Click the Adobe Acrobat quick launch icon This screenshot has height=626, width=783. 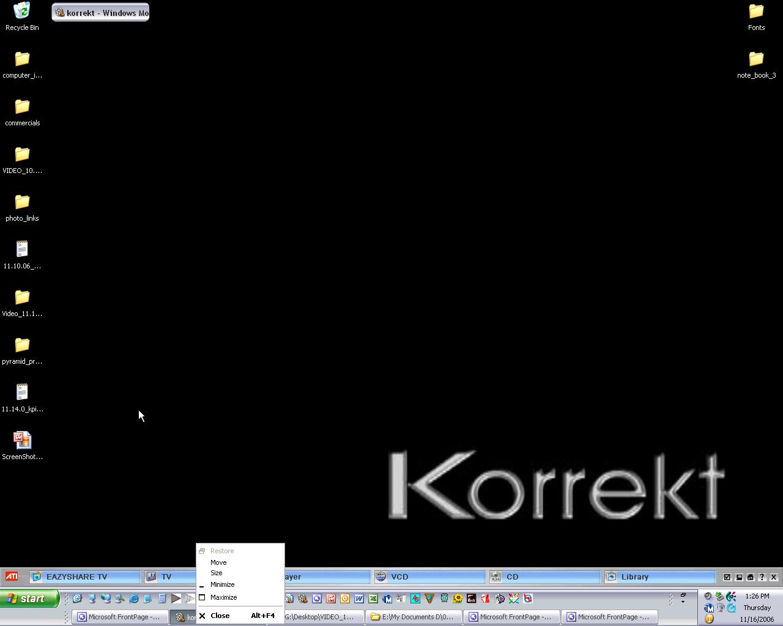485,598
